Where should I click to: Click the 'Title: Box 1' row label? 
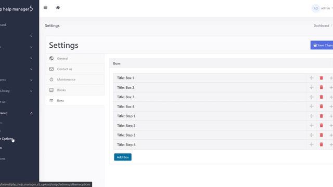pyautogui.click(x=125, y=78)
